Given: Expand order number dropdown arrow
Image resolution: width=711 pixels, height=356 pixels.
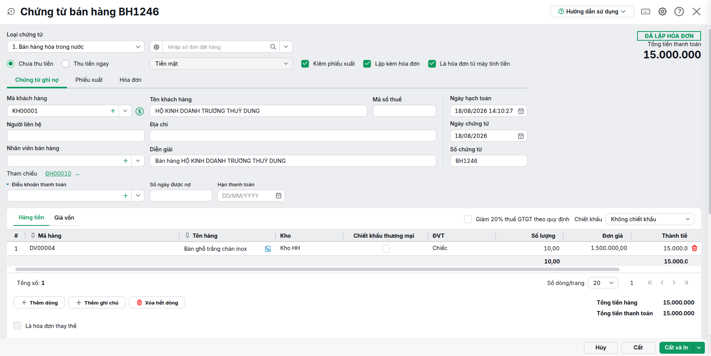Looking at the screenshot, I should click(x=286, y=47).
